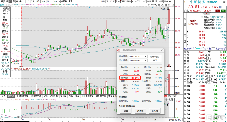Select the scissors cut icon
This screenshot has height=122, width=227.
click(163, 5)
